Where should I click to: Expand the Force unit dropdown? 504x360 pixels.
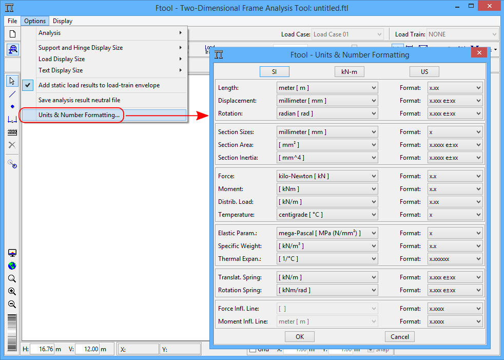(x=327, y=176)
